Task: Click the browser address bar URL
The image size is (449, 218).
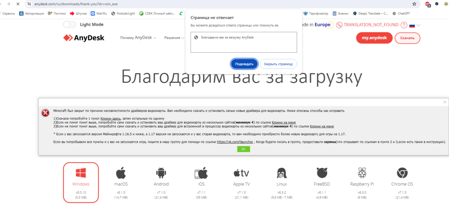Action: pos(75,4)
